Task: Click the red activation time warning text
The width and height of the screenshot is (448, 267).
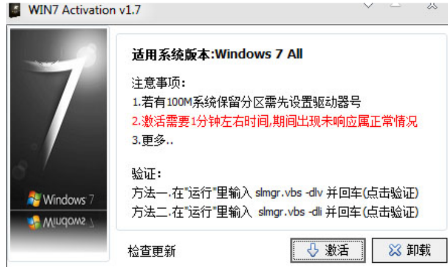Action: pyautogui.click(x=275, y=121)
